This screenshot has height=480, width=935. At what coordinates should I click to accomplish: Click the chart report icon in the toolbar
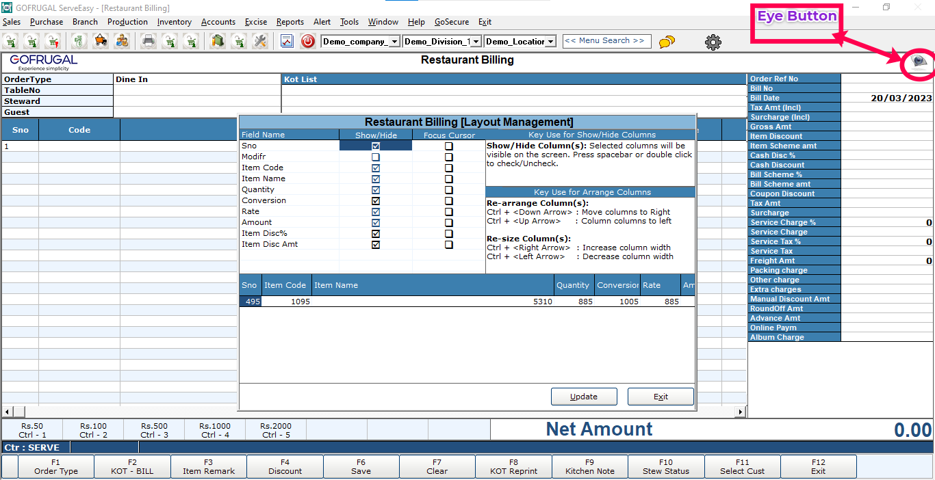[x=287, y=41]
